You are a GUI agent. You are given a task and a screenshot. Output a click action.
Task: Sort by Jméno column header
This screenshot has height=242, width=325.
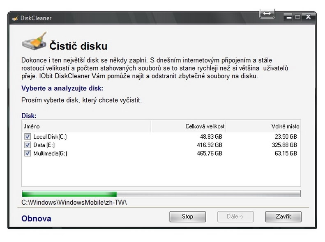(x=86, y=126)
